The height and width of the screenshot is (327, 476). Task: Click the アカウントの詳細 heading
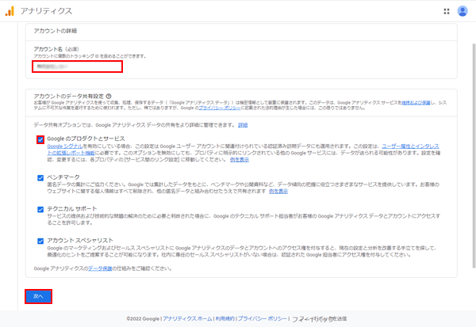56,31
